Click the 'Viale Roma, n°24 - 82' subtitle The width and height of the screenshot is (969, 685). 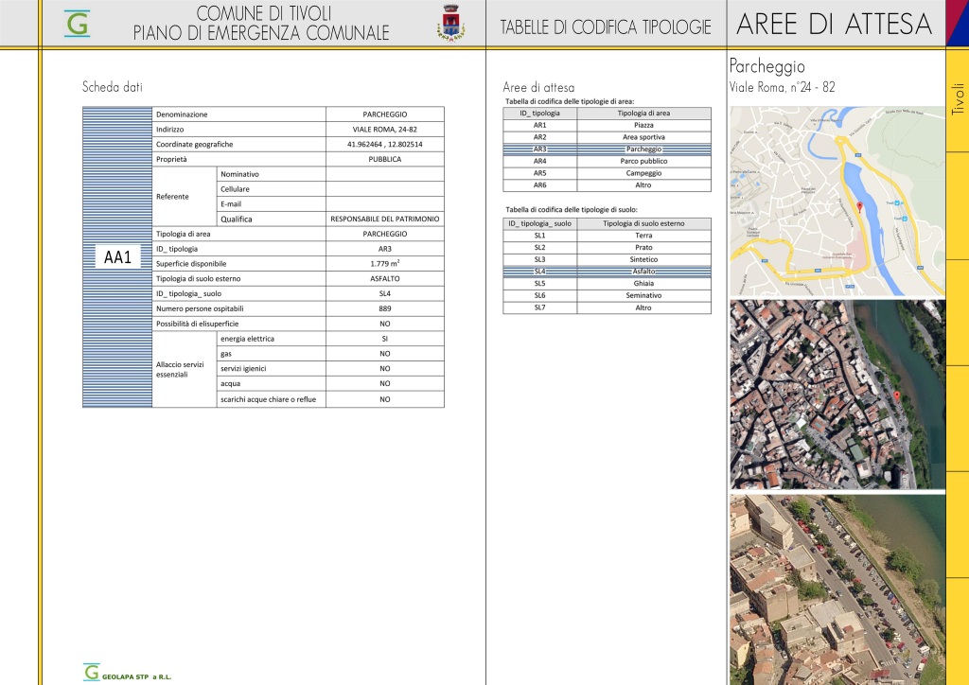coord(783,87)
